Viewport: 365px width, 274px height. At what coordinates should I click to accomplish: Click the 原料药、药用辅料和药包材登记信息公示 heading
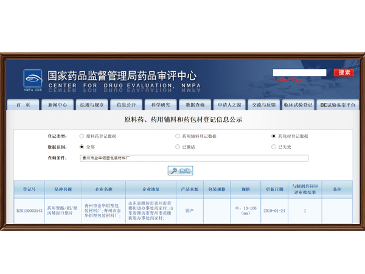coord(183,119)
